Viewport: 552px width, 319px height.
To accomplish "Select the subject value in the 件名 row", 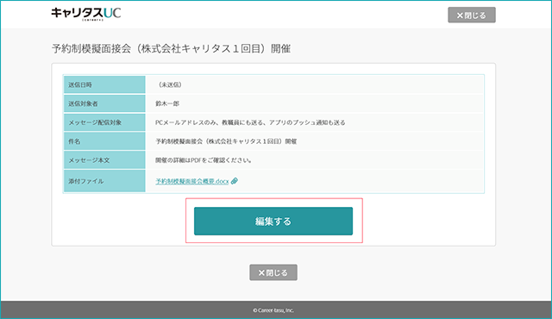I will [x=226, y=141].
